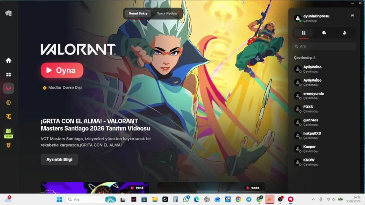This screenshot has height=205, width=365.
Task: Open ChatGPT from taskbar
Action: point(207,199)
